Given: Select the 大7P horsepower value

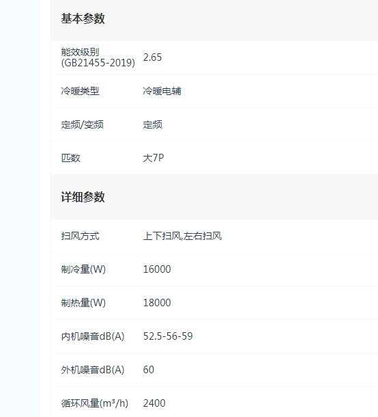Looking at the screenshot, I should [154, 158].
